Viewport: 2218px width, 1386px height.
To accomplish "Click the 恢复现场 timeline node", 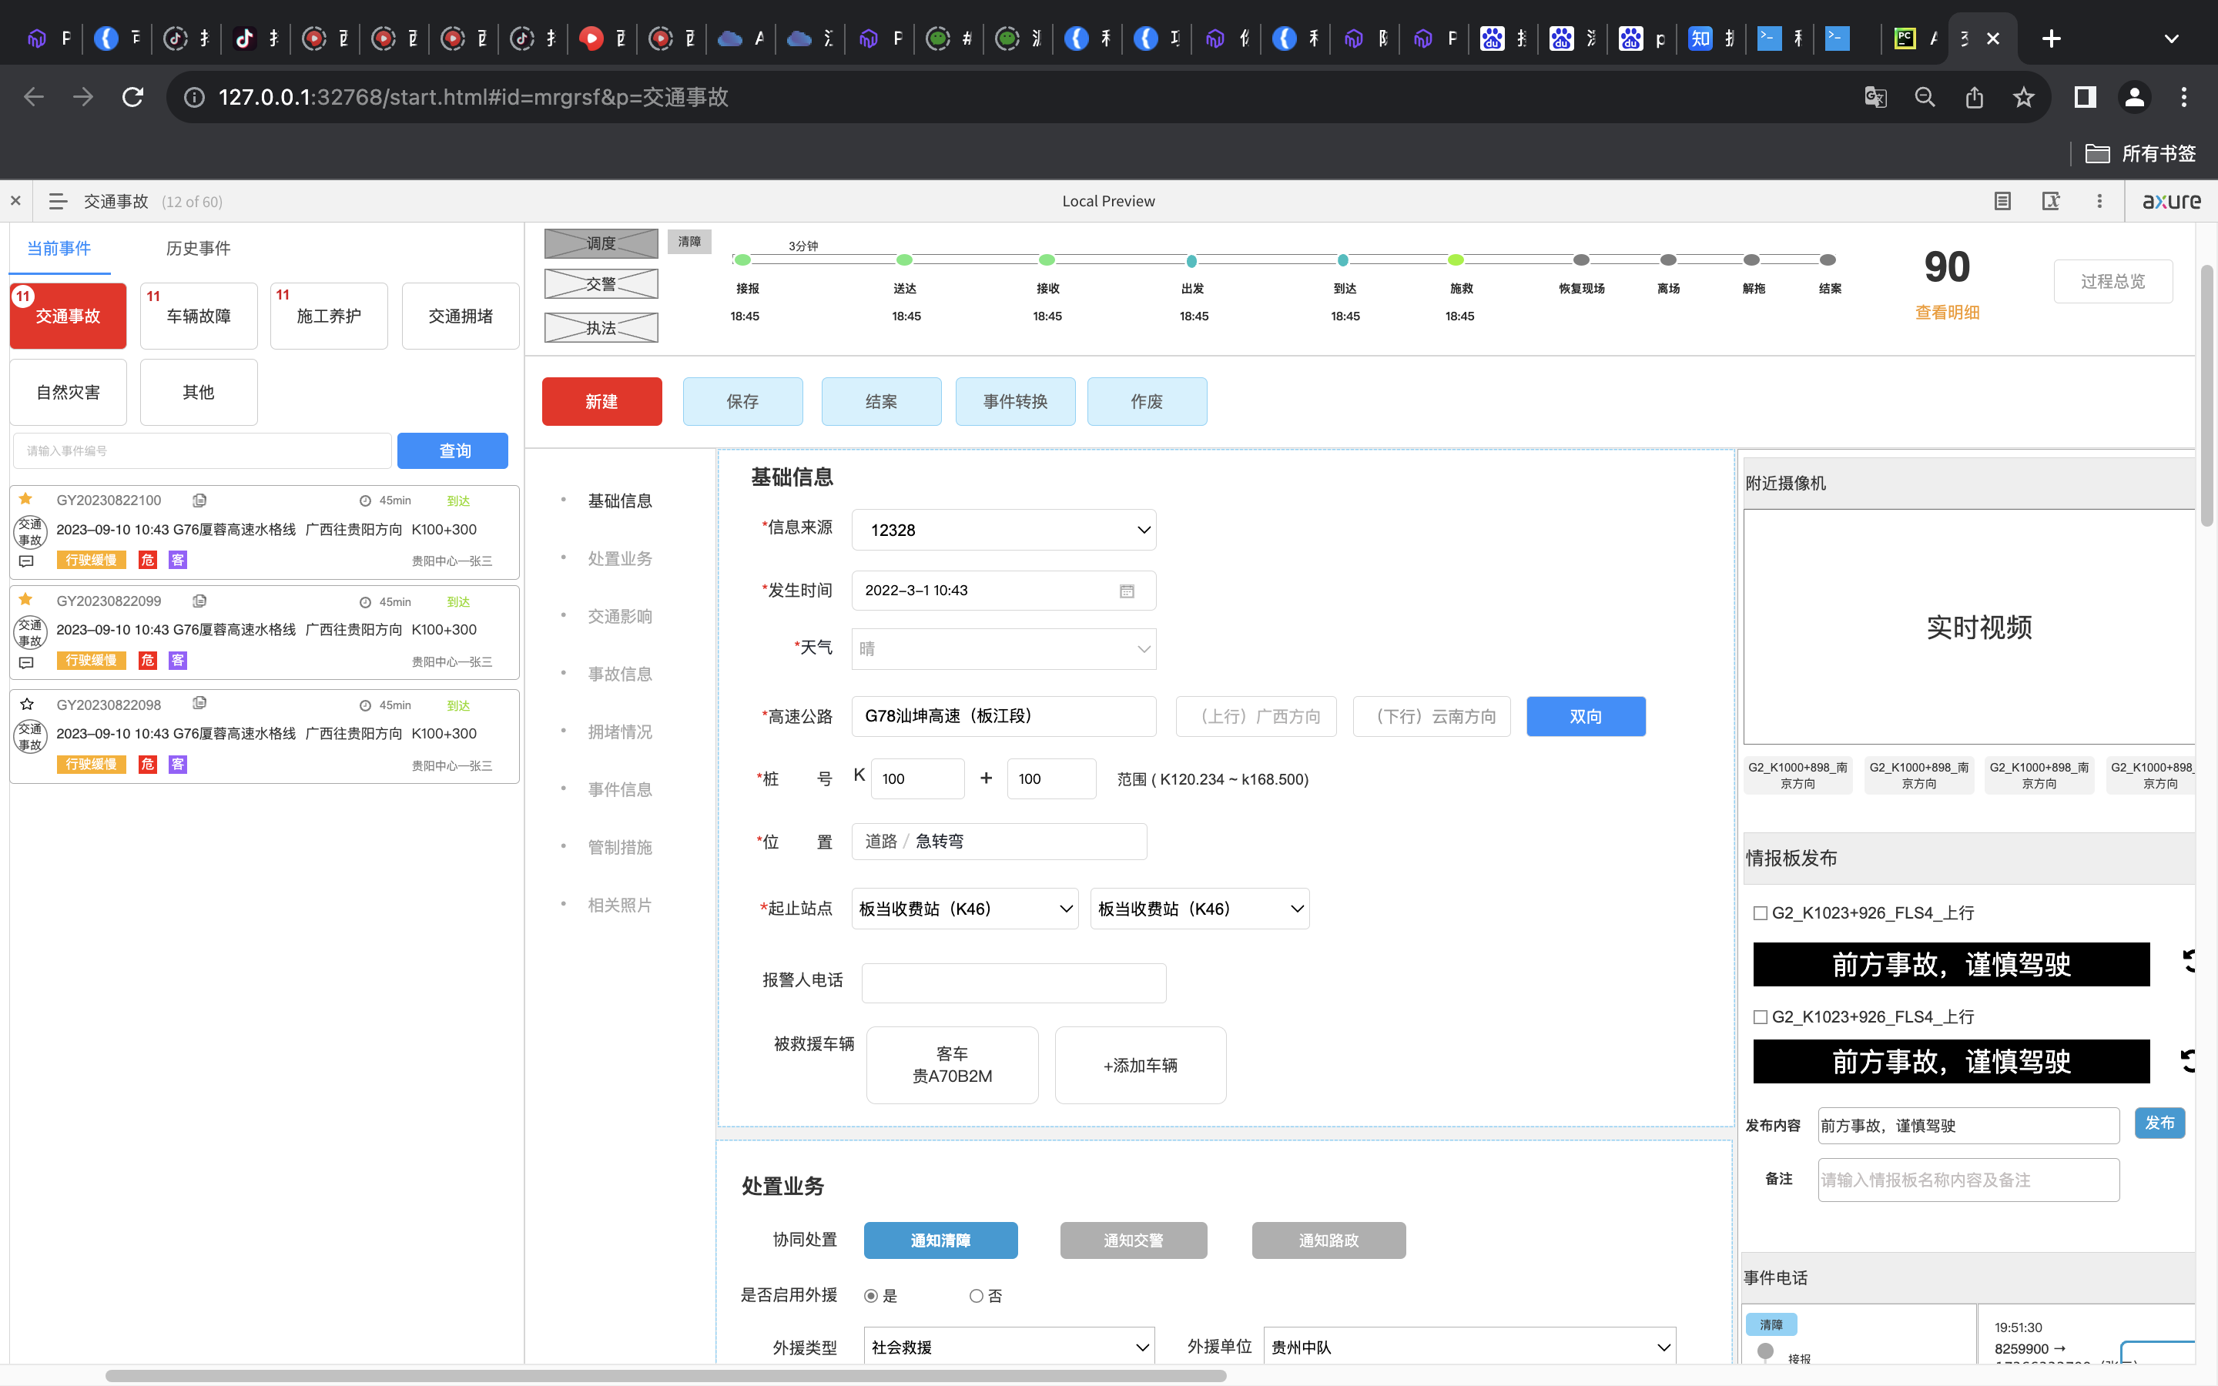I will pyautogui.click(x=1581, y=260).
